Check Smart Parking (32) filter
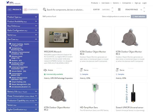 pyautogui.click(x=10, y=82)
